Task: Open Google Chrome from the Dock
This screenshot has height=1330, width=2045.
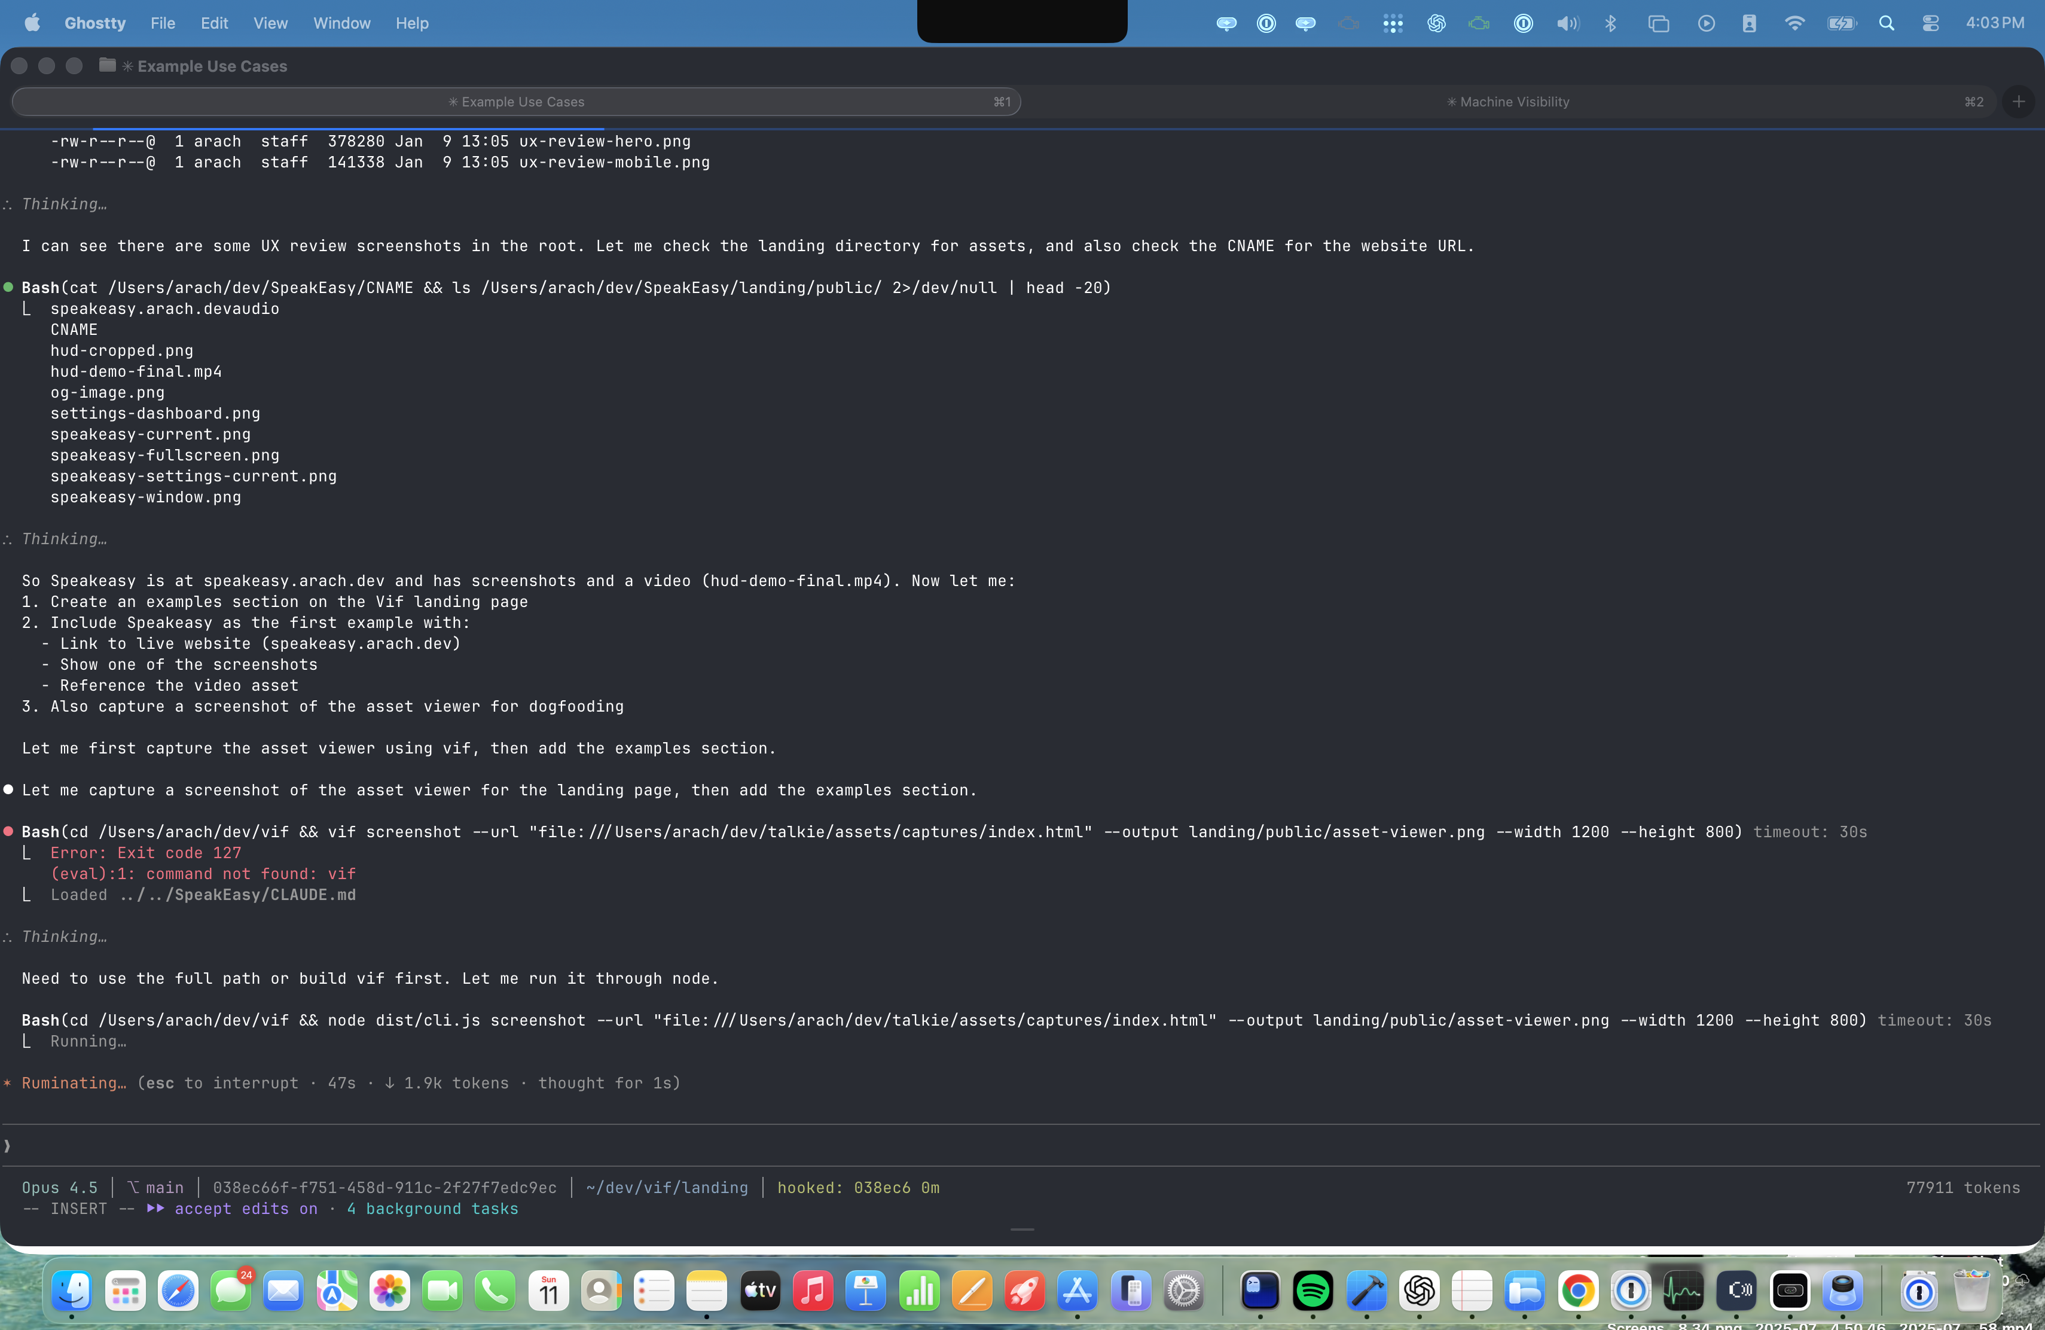Action: (x=1579, y=1291)
